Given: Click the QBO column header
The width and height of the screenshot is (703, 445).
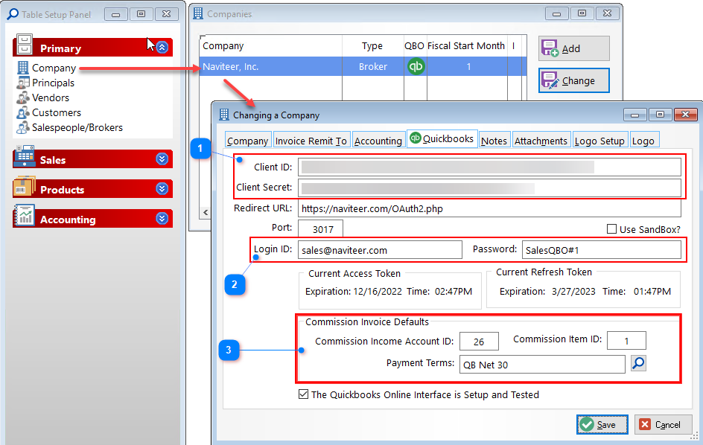Looking at the screenshot, I should click(414, 45).
